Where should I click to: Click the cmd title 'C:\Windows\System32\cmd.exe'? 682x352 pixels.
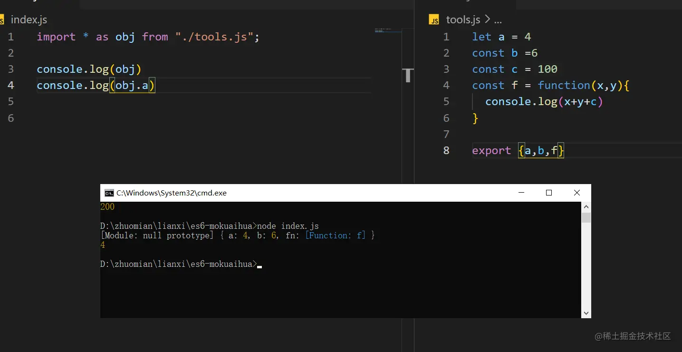click(172, 193)
